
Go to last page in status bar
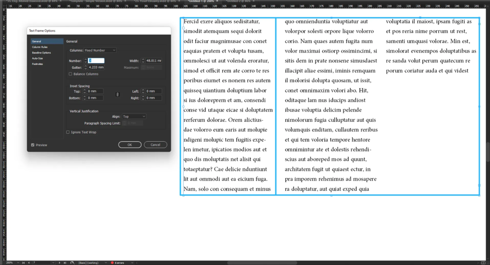65,263
